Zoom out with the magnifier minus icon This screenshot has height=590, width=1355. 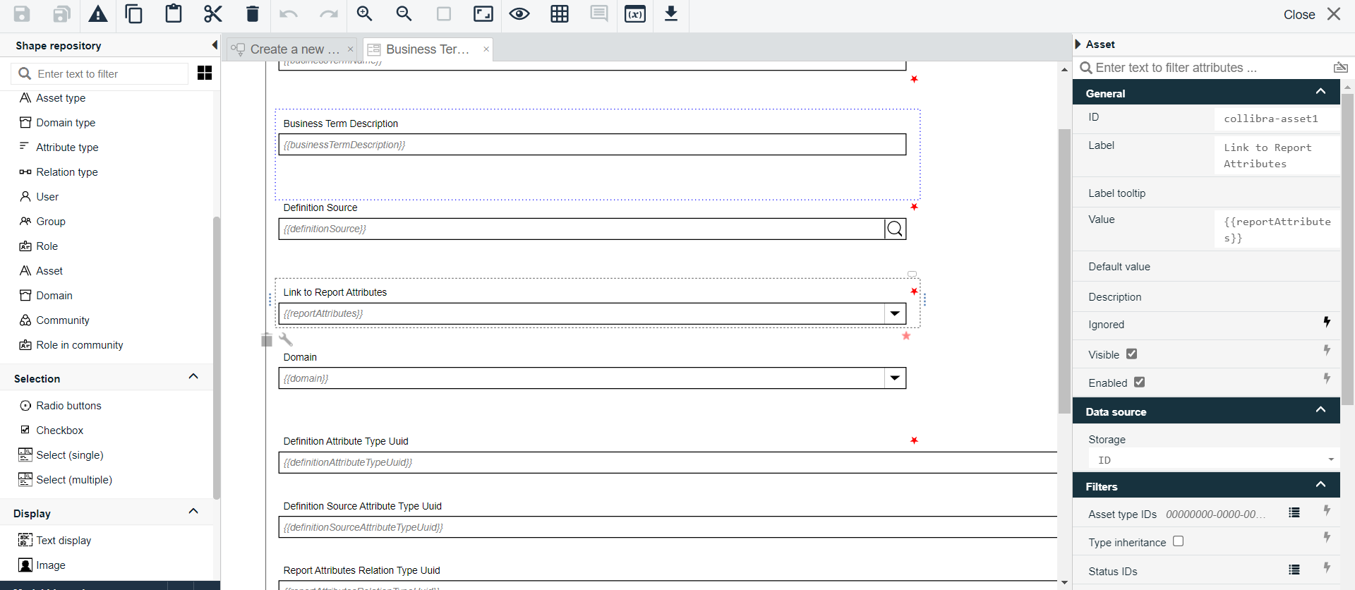coord(404,14)
